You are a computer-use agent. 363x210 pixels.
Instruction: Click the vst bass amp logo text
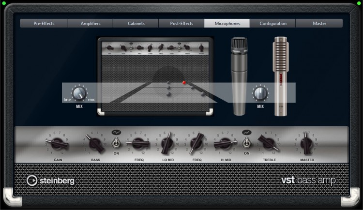pos(308,180)
